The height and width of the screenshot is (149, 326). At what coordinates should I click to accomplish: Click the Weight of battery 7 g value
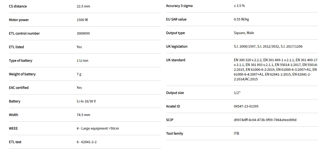click(79, 74)
